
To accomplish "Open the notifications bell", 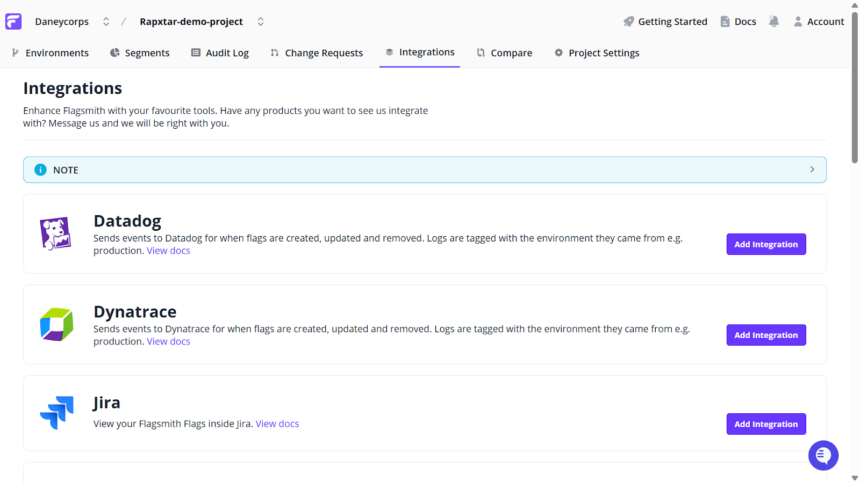I will (x=773, y=21).
